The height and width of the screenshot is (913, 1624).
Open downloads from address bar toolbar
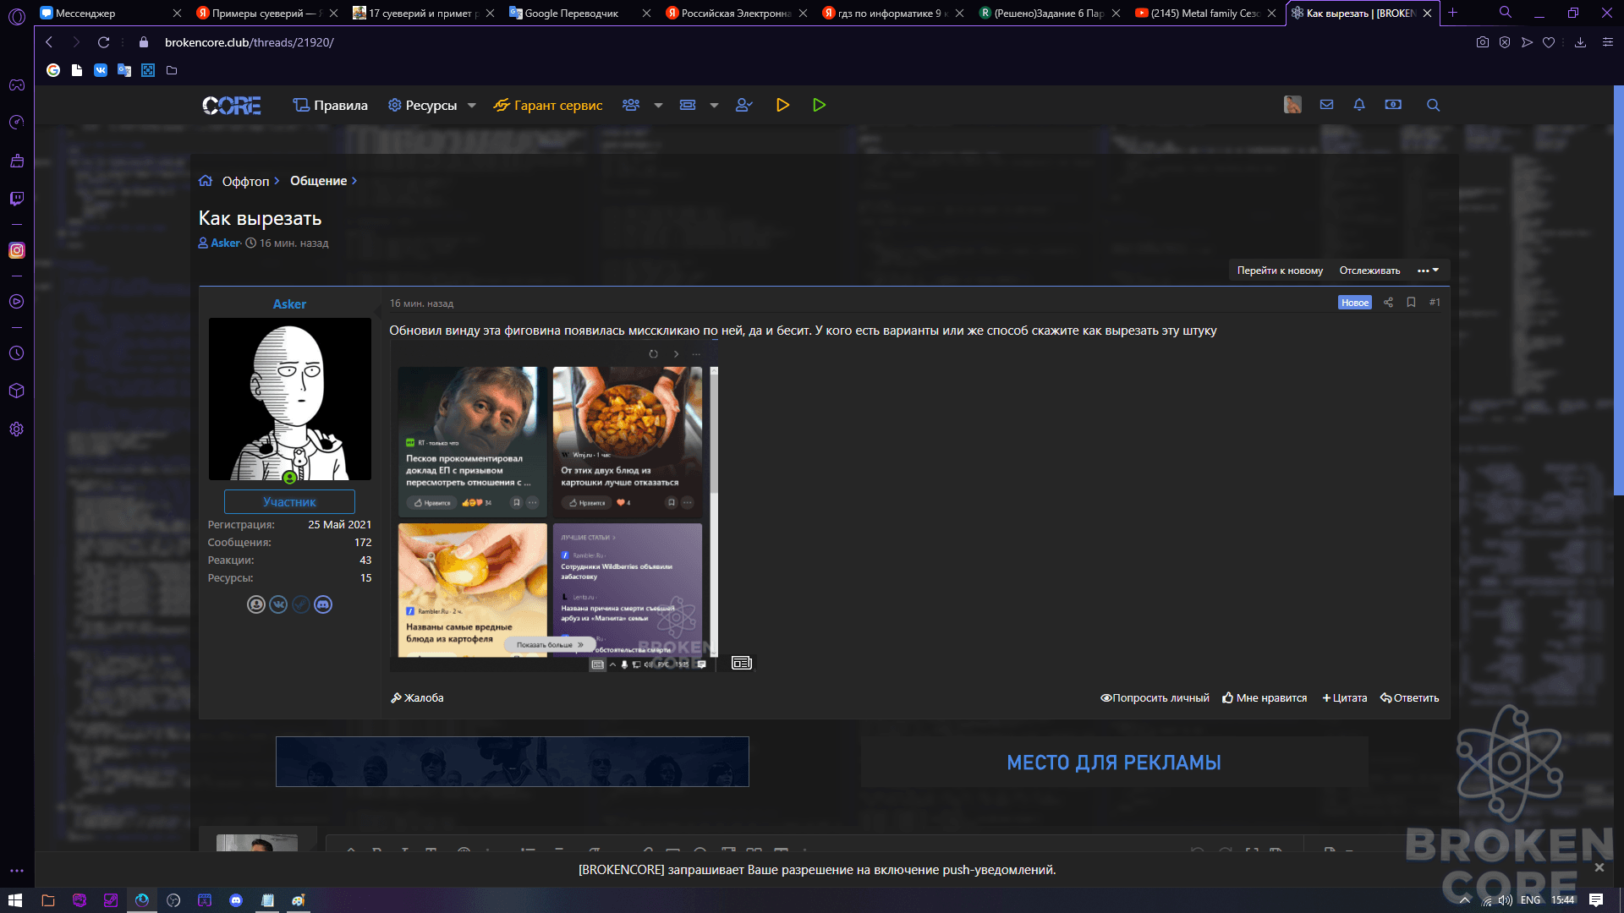tap(1580, 42)
